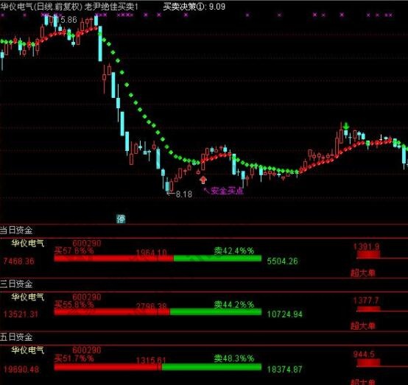Click the 1377.7 large-order value

pos(366,301)
